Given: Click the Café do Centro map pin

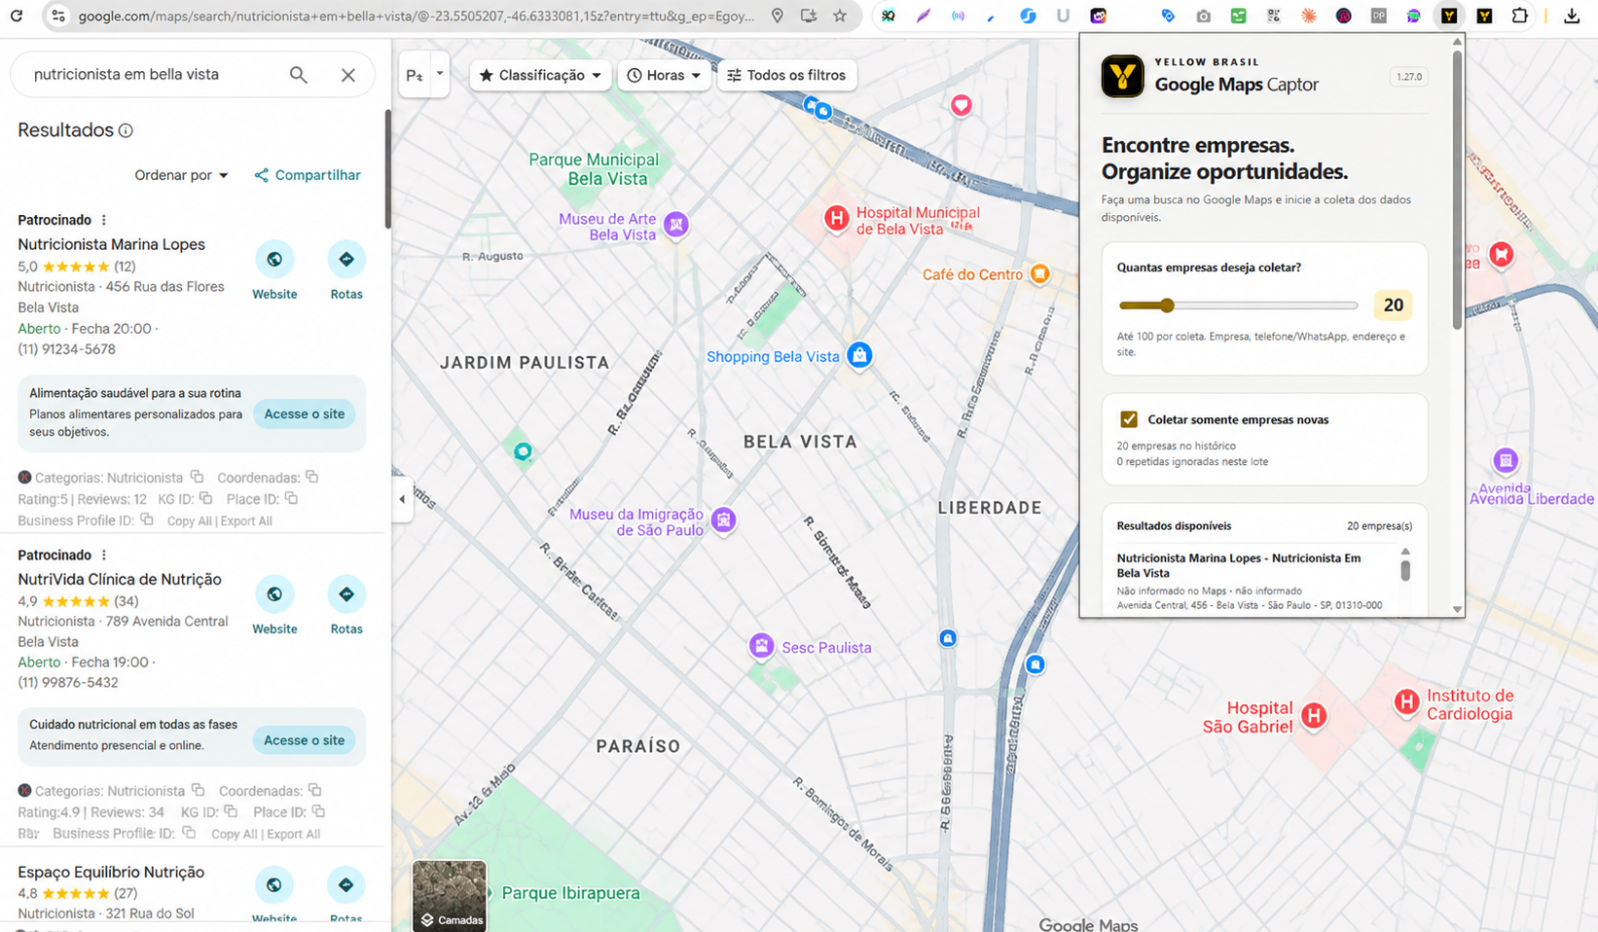Looking at the screenshot, I should [x=1039, y=274].
